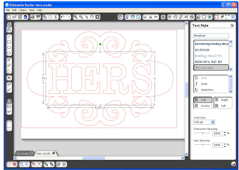Decrease Line Spacing with the down arrow
Screen dimensions: 239x170
[x=225, y=147]
